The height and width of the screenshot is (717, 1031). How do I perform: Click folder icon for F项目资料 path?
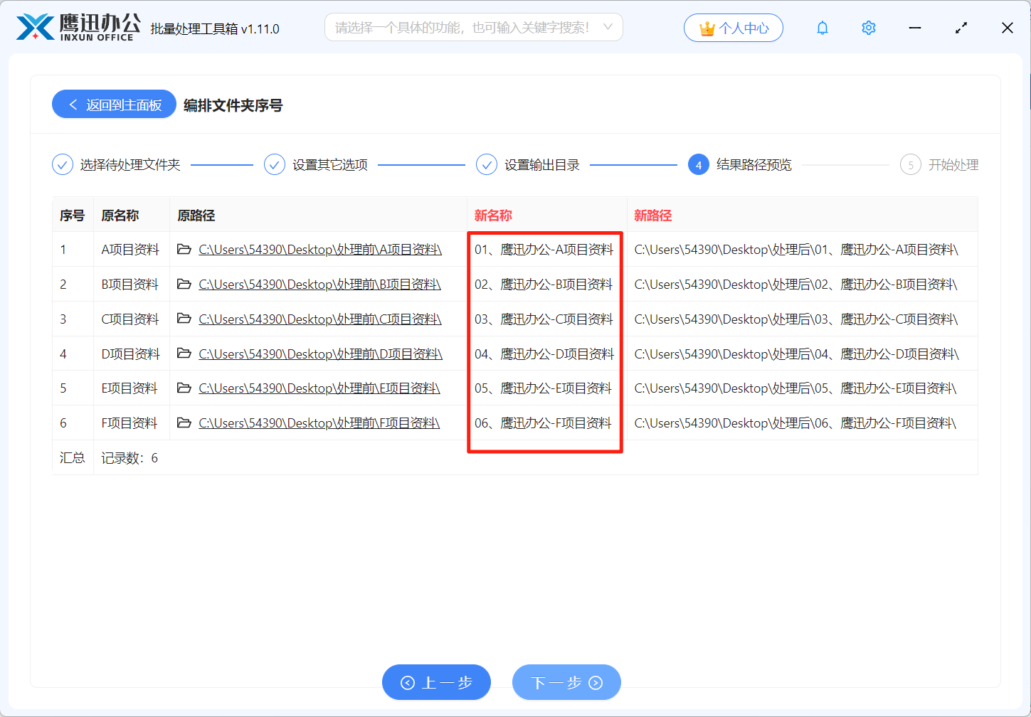(184, 423)
